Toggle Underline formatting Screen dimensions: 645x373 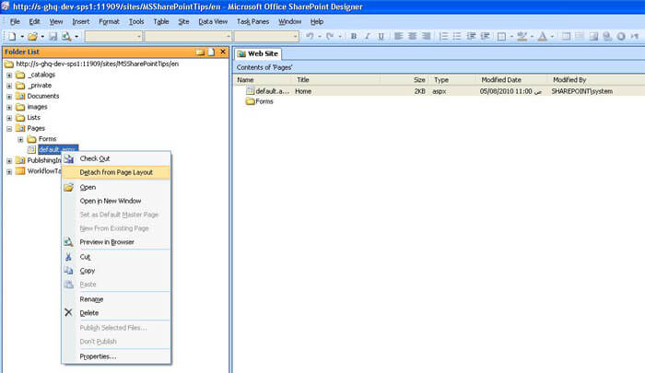click(381, 36)
